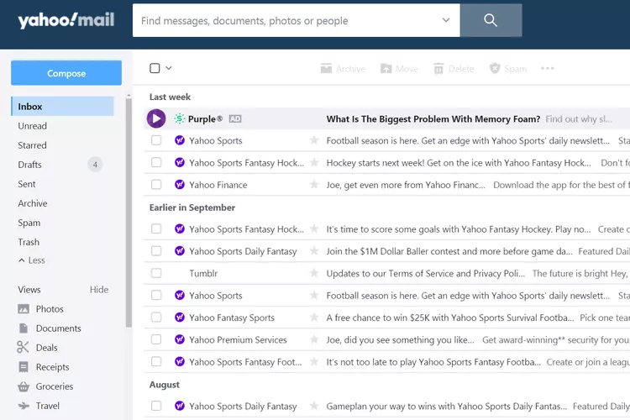The image size is (630, 420).
Task: Play the Purple ad video button
Action: [x=156, y=119]
